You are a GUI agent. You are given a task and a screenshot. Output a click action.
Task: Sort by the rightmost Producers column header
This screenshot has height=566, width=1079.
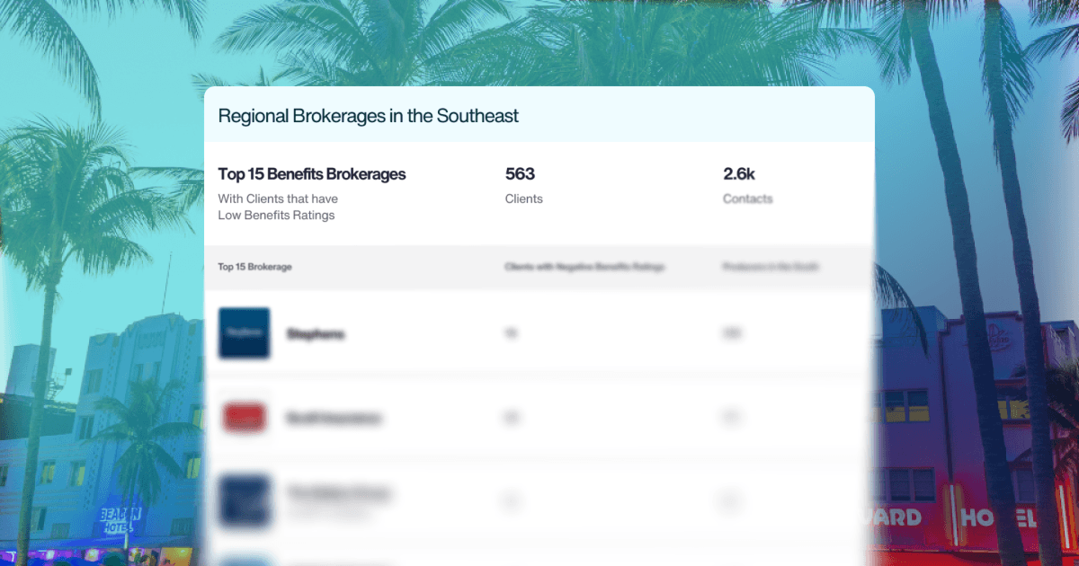pyautogui.click(x=769, y=267)
